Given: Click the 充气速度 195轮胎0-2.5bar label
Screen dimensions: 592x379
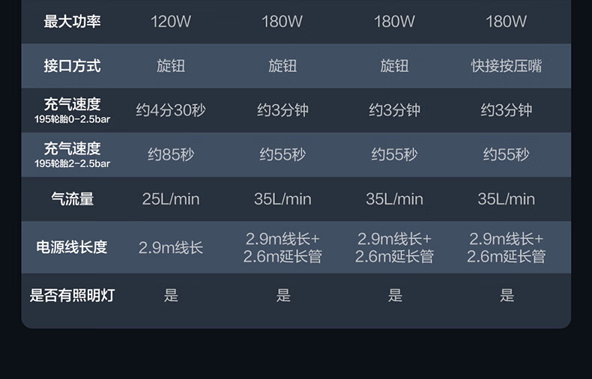Looking at the screenshot, I should pyautogui.click(x=72, y=110).
